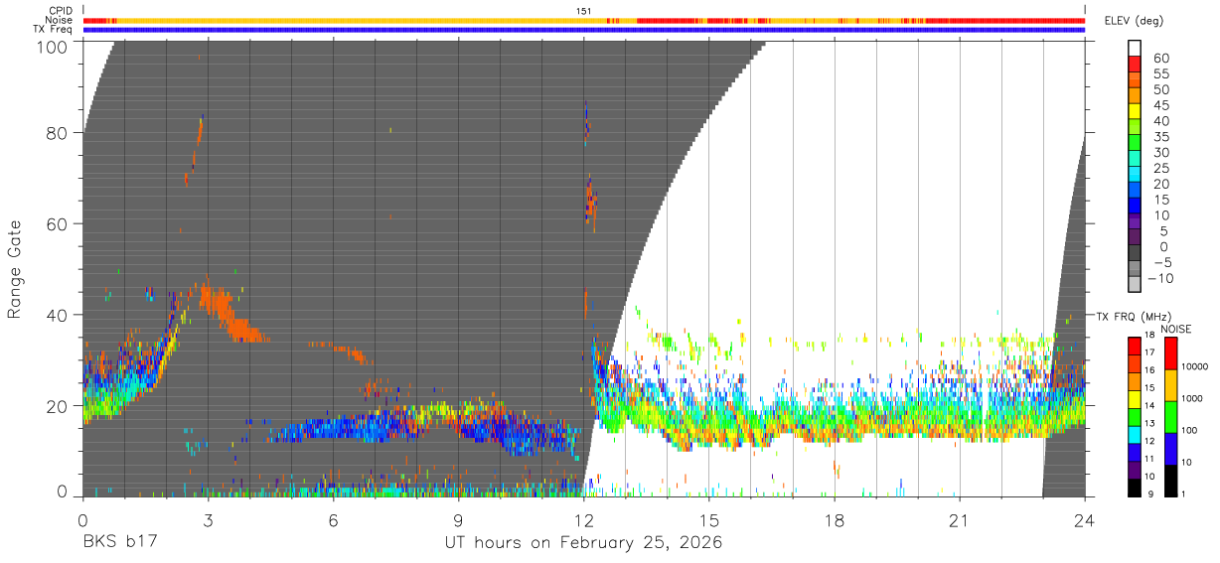
Task: Pick the light gray bottom ELEV bar segment
Action: [x=1135, y=283]
